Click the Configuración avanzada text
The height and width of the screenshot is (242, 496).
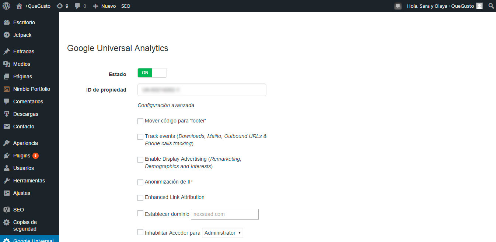[x=166, y=105]
